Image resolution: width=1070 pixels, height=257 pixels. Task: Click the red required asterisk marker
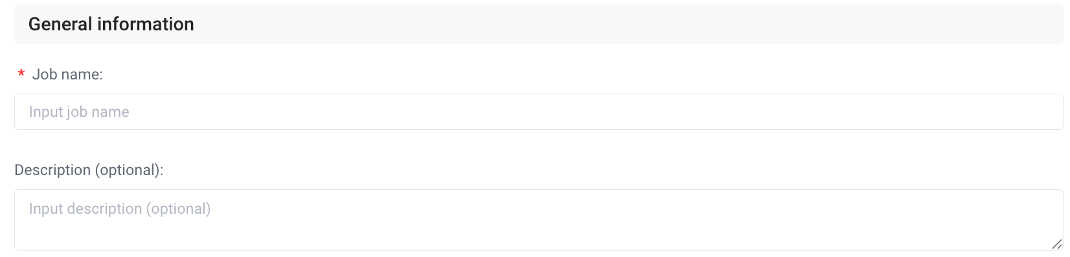pos(21,75)
